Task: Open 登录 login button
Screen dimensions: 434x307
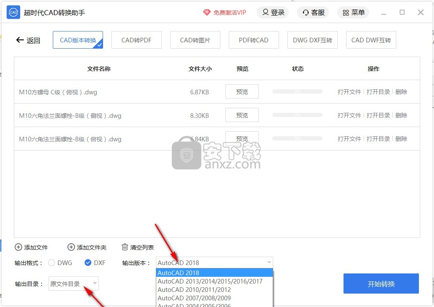Action: (x=273, y=13)
